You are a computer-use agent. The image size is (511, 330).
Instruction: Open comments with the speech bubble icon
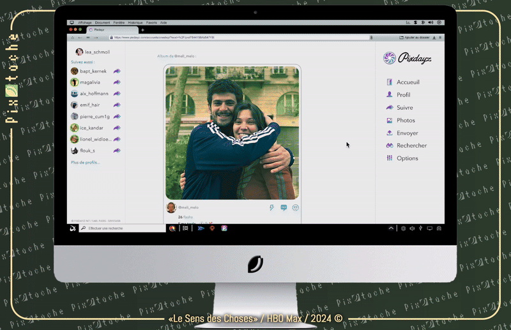click(284, 207)
